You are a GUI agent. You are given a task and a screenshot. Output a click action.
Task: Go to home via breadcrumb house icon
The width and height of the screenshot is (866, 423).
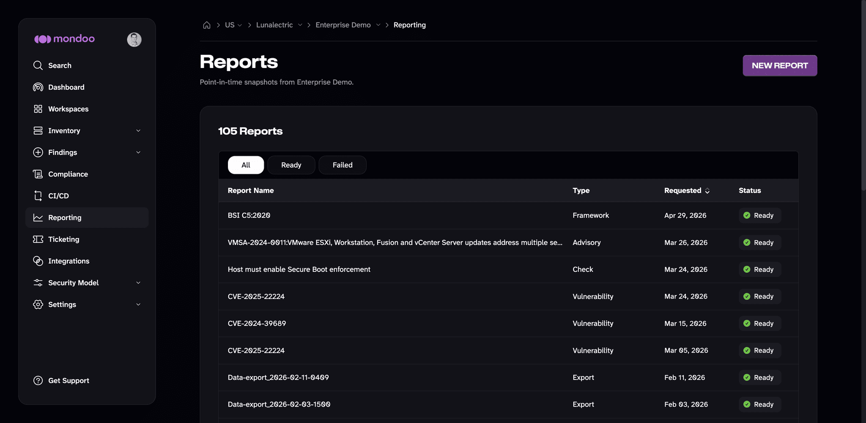(x=207, y=25)
